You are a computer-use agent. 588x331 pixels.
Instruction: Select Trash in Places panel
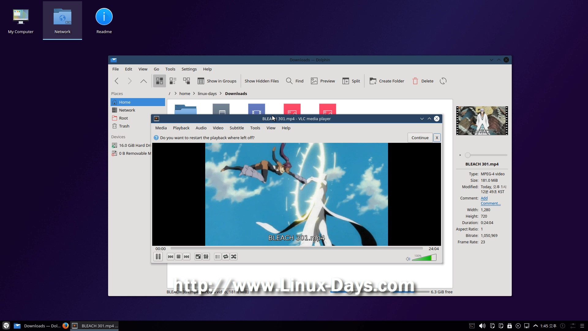pyautogui.click(x=138, y=126)
